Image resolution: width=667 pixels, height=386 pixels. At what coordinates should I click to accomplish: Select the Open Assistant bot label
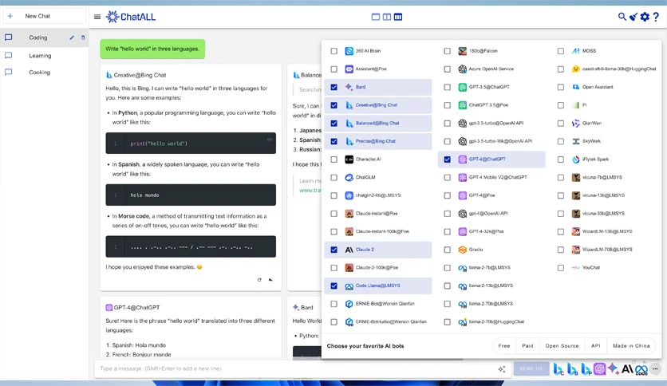598,87
